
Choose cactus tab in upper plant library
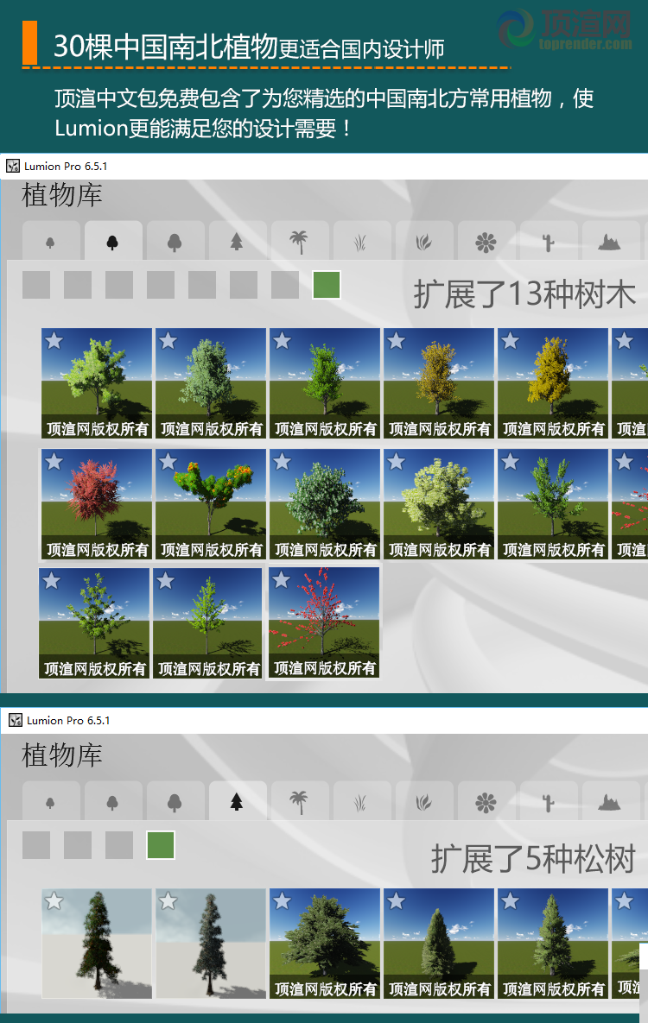pos(548,242)
